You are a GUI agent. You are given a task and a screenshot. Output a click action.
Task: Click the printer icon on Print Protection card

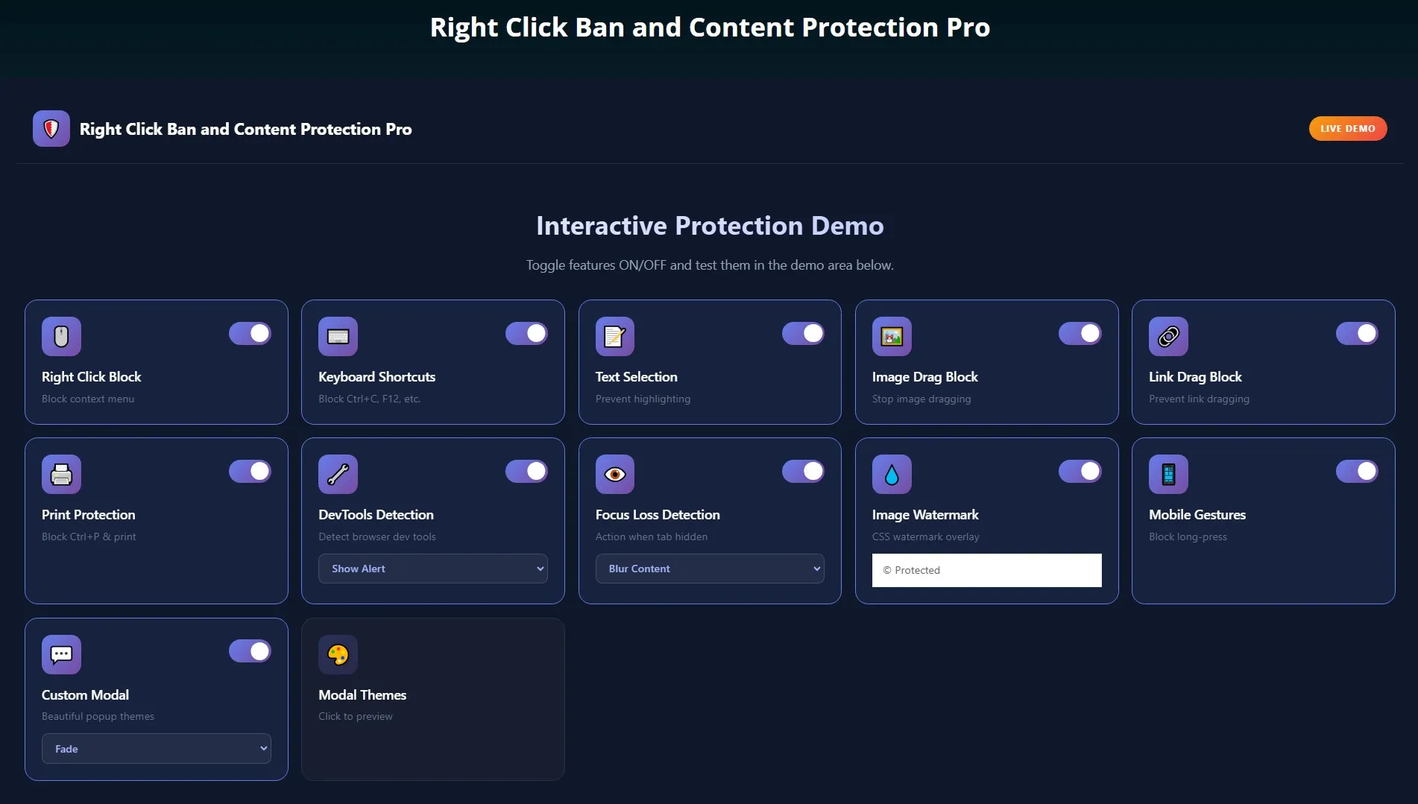(61, 474)
